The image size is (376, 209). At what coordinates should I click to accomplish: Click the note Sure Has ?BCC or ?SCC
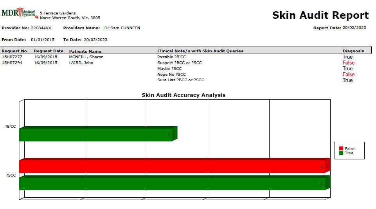(181, 80)
